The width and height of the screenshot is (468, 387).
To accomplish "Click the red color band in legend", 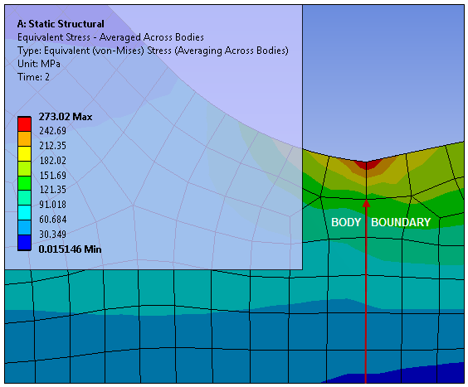I will click(24, 123).
